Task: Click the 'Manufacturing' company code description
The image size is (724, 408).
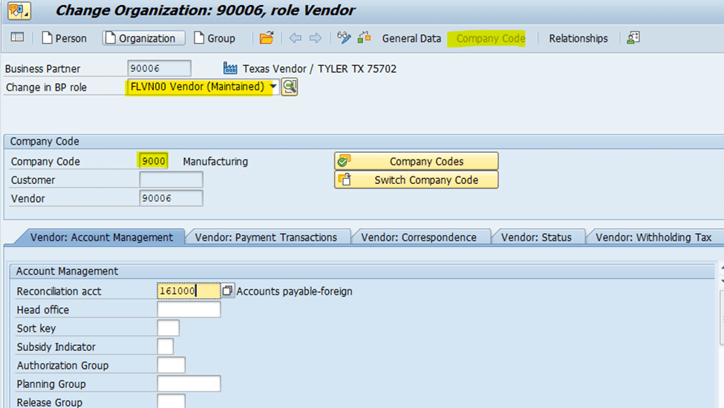Action: [x=215, y=162]
